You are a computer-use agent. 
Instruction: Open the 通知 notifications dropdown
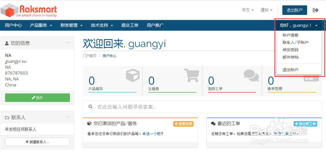(x=266, y=10)
